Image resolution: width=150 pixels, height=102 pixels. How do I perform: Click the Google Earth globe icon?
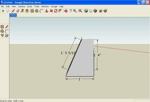click(86, 11)
